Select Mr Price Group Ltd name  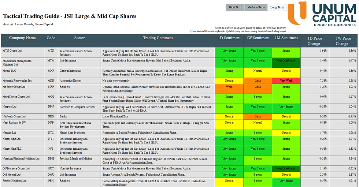pos(14,87)
